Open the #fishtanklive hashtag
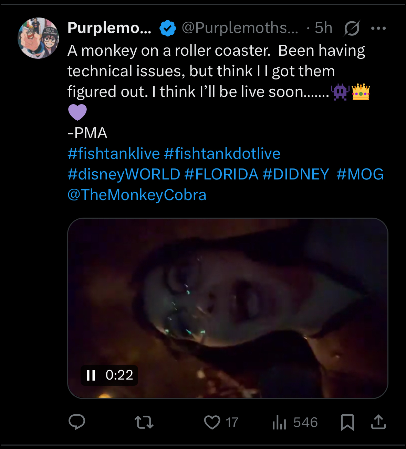 (x=114, y=154)
